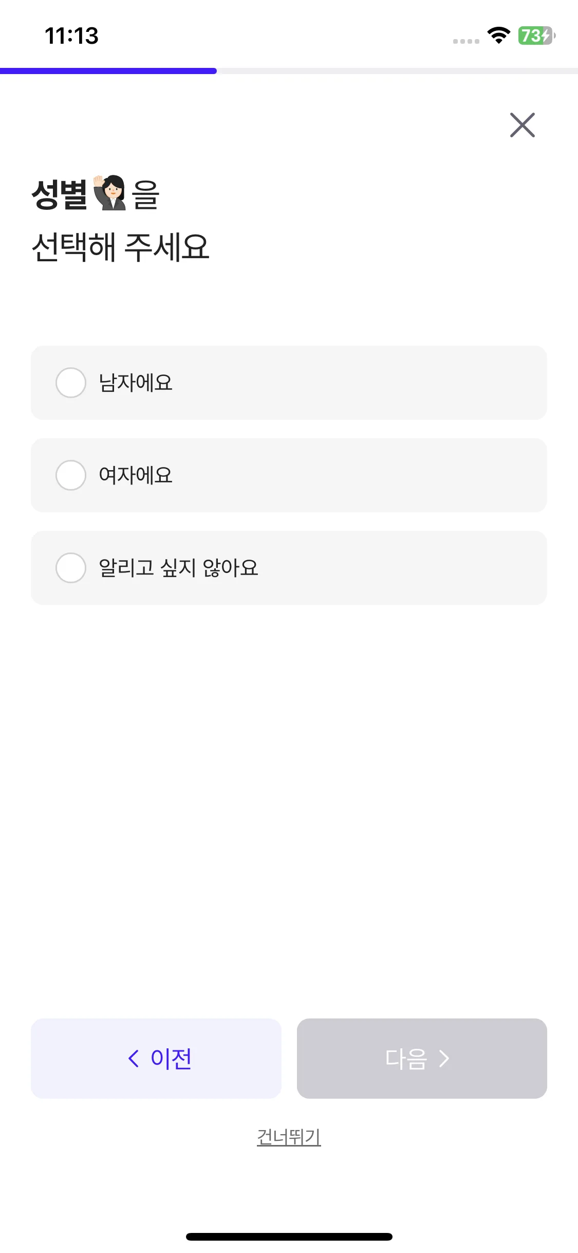The height and width of the screenshot is (1253, 578).
Task: Select the 여자에요 radio circle
Action: coord(71,475)
